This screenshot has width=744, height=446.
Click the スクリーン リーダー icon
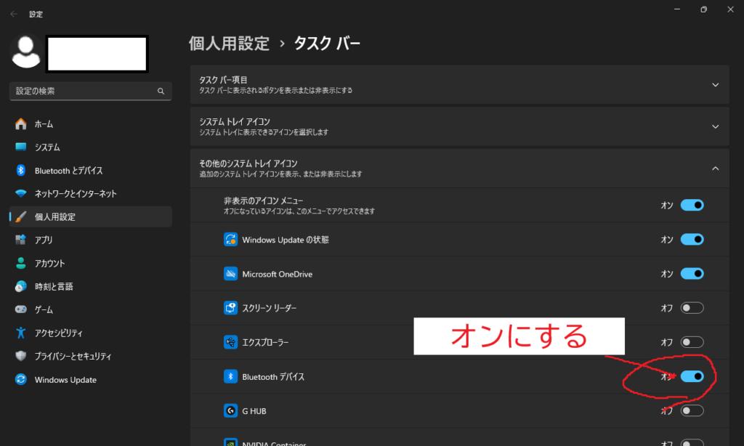pyautogui.click(x=231, y=308)
